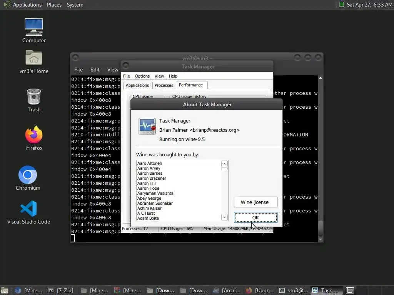Click the Task Manager taskbar button
This screenshot has height=295, width=394.
(327, 290)
